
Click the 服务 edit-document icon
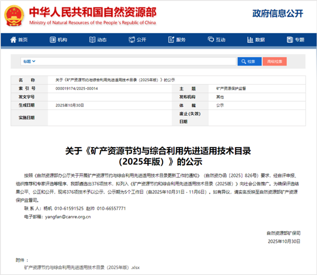click(171, 40)
